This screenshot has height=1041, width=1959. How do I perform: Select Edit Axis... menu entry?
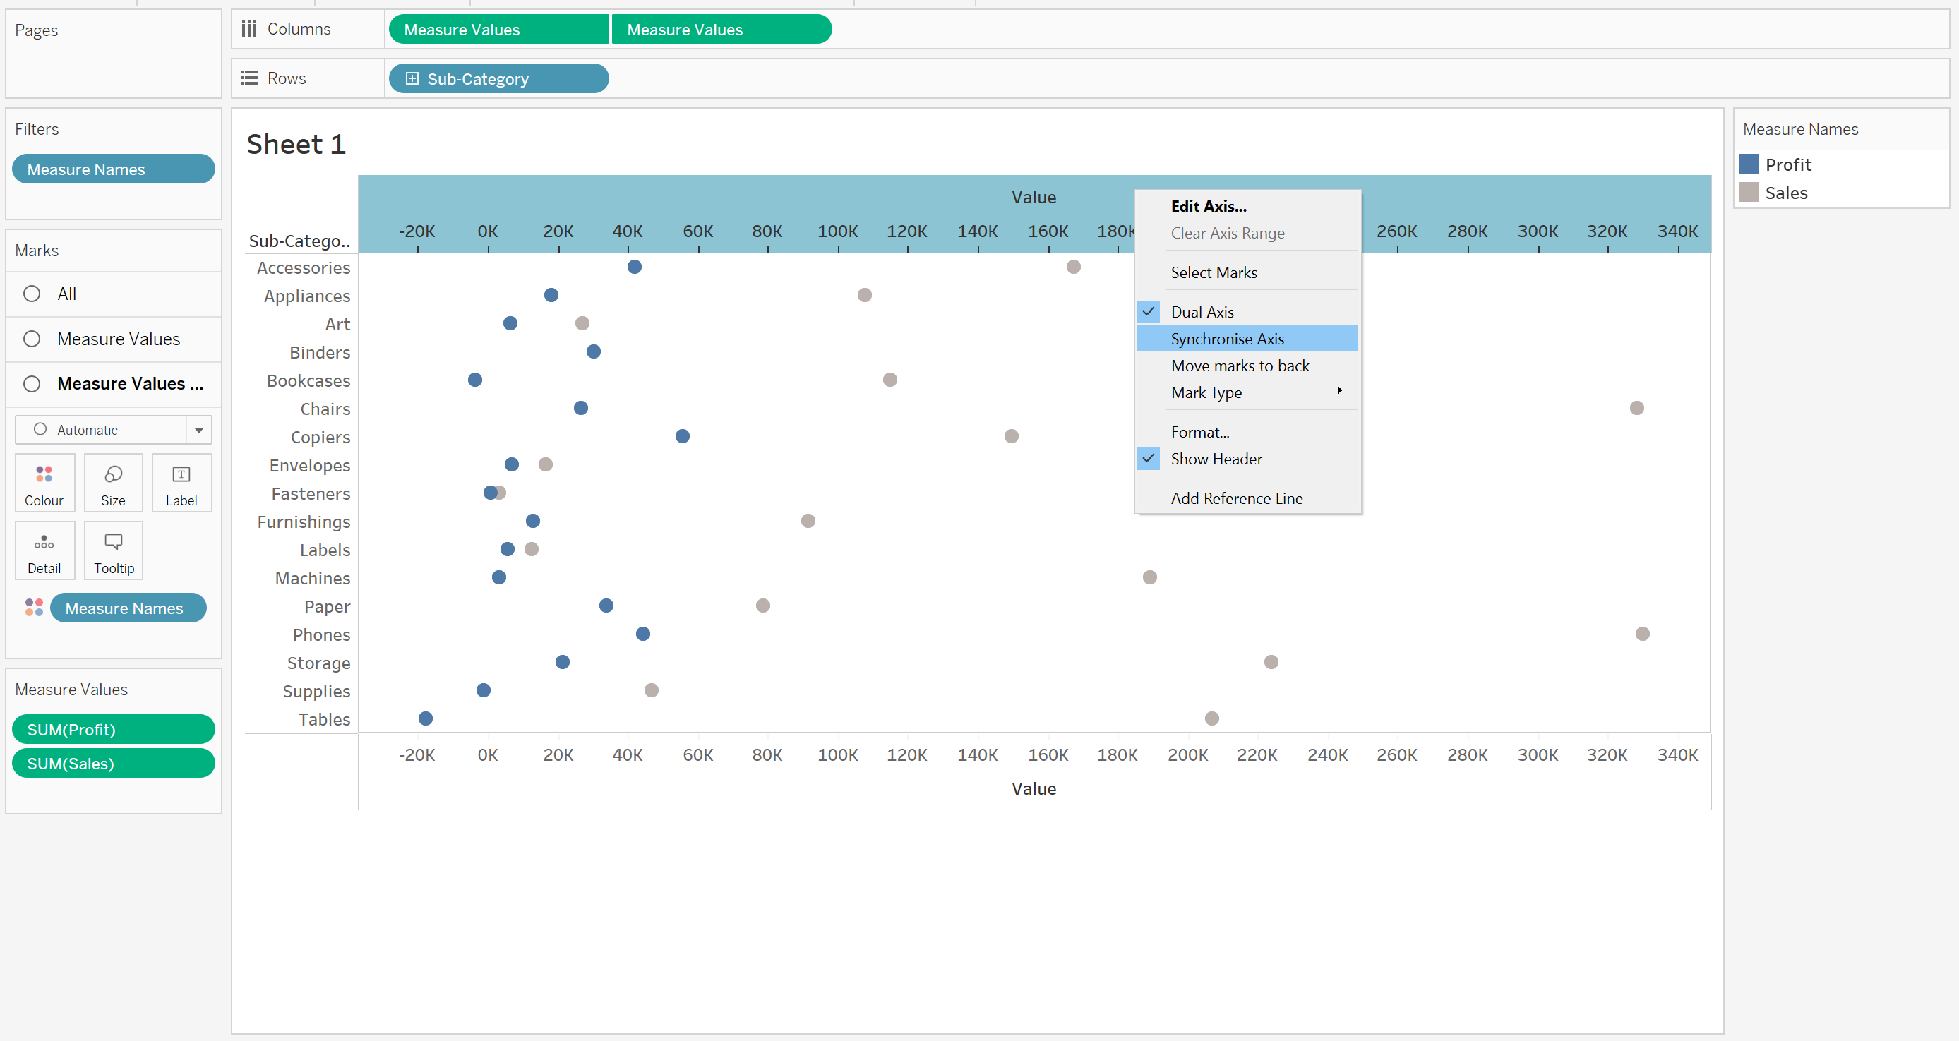[x=1208, y=206]
